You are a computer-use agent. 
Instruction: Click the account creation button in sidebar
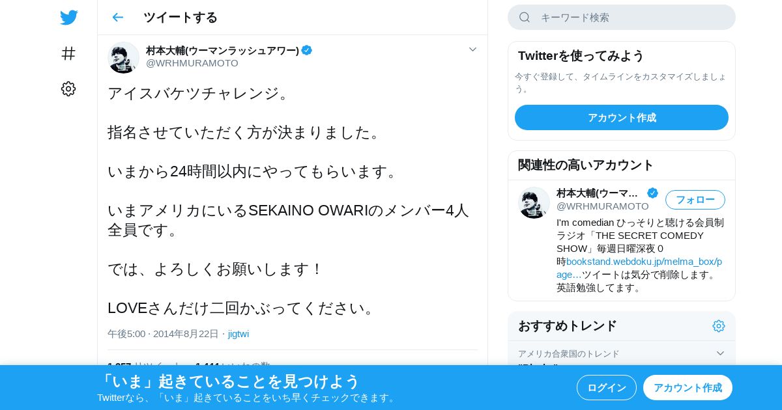pyautogui.click(x=622, y=118)
